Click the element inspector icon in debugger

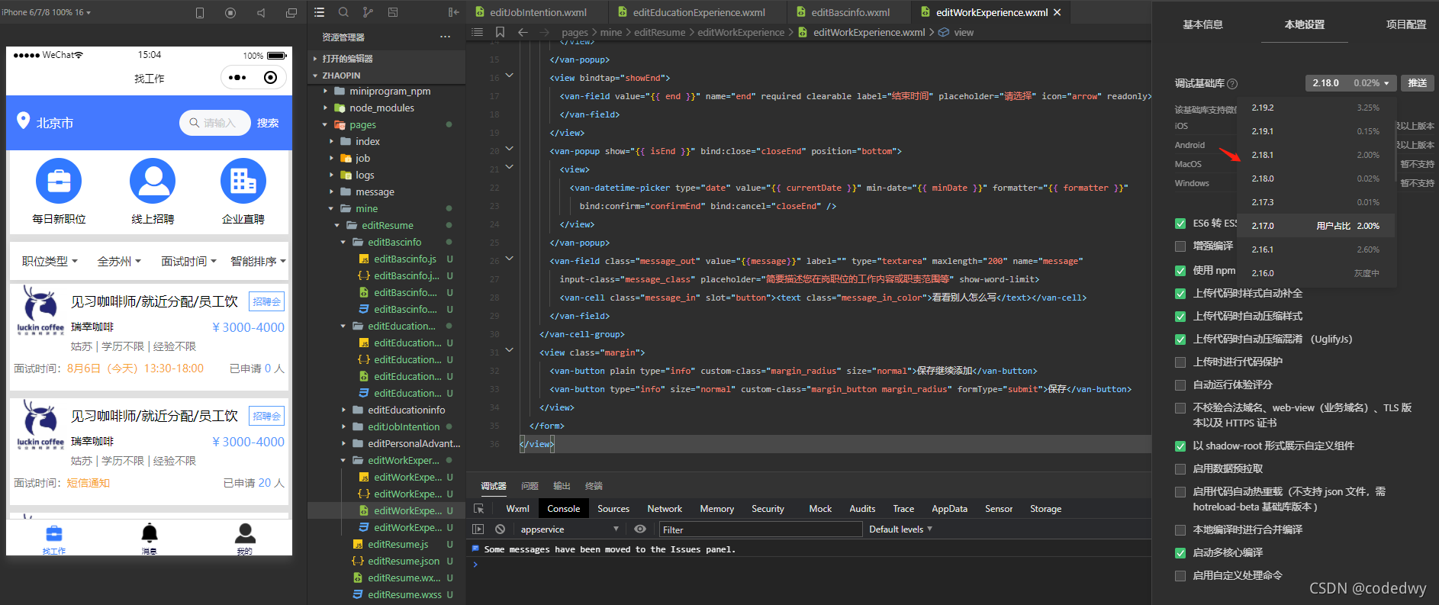478,509
